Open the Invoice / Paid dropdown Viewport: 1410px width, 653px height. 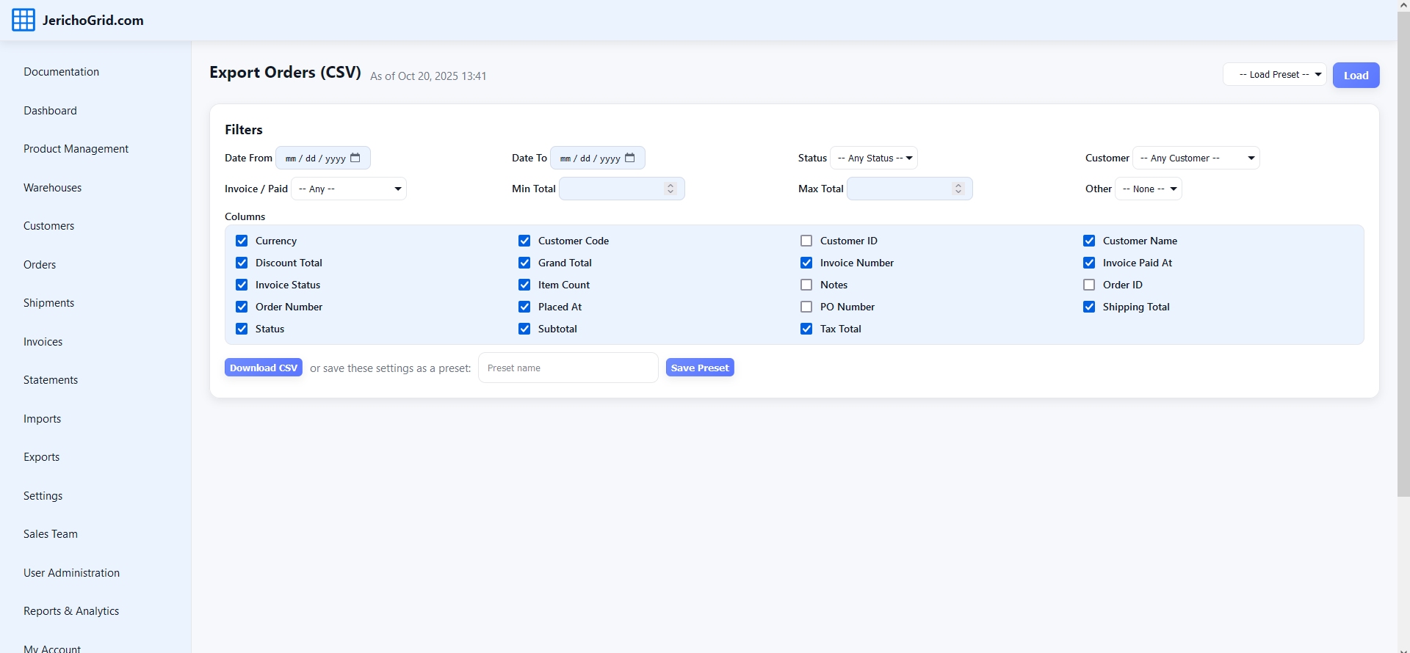tap(349, 189)
